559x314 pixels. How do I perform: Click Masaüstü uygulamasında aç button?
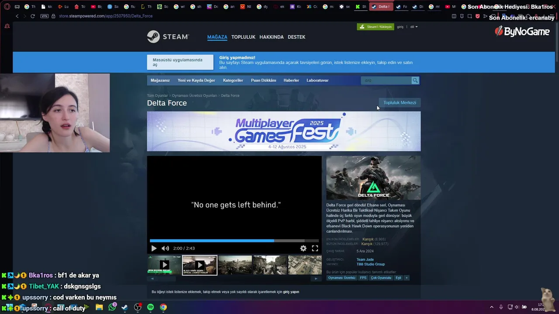pos(180,62)
